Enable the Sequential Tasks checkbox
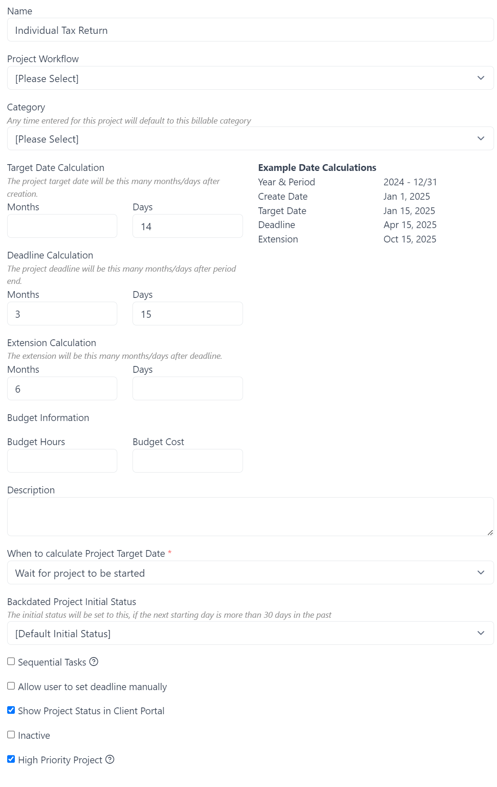Screen dimensions: 497x787 11,661
